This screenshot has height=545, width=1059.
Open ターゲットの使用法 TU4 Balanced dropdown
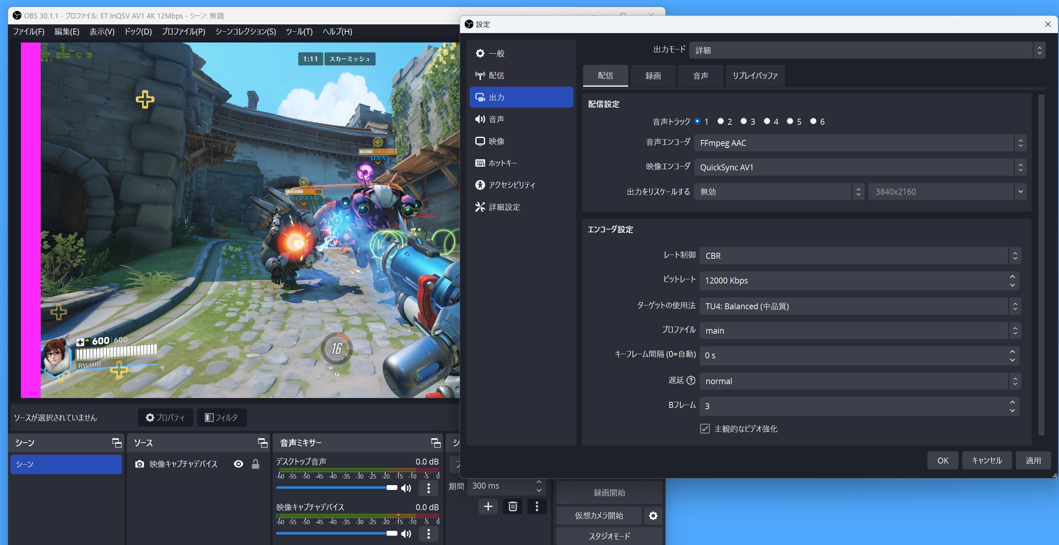(860, 306)
